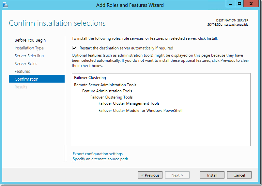Viewport: 262px width, 186px height.
Task: Open the Installation Type step
Action: (x=29, y=48)
